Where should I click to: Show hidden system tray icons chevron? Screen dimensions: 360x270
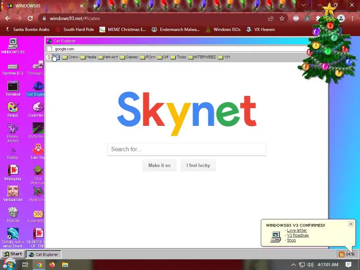tap(294, 265)
